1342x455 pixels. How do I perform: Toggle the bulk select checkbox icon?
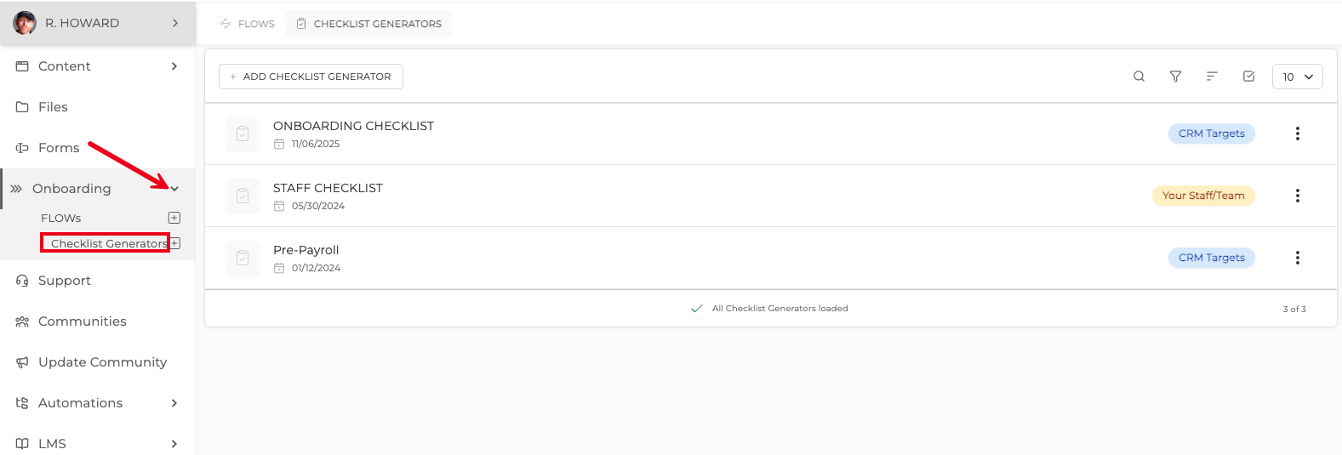(x=1248, y=77)
